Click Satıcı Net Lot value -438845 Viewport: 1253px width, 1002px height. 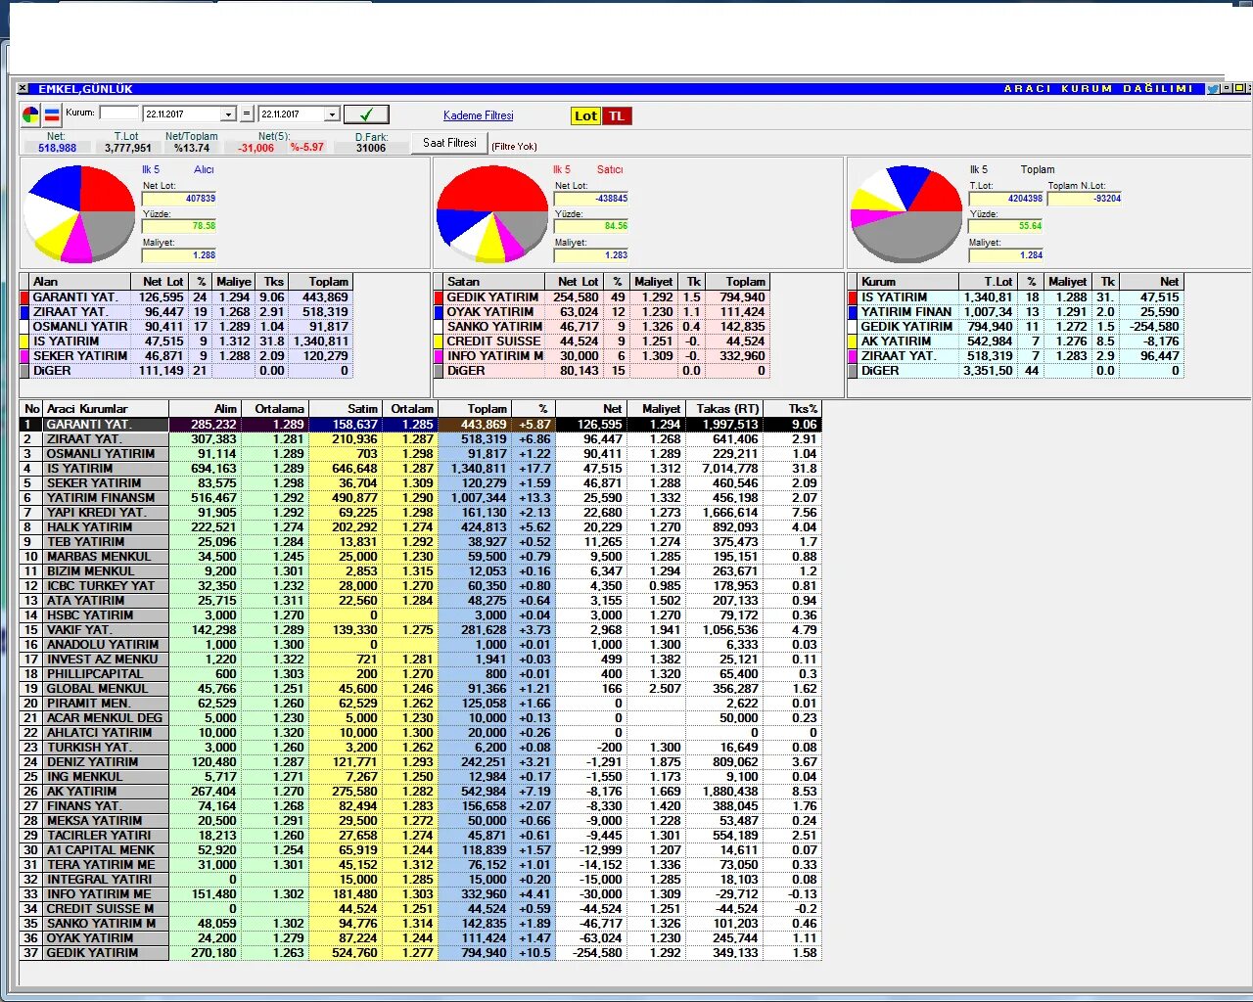(x=591, y=199)
